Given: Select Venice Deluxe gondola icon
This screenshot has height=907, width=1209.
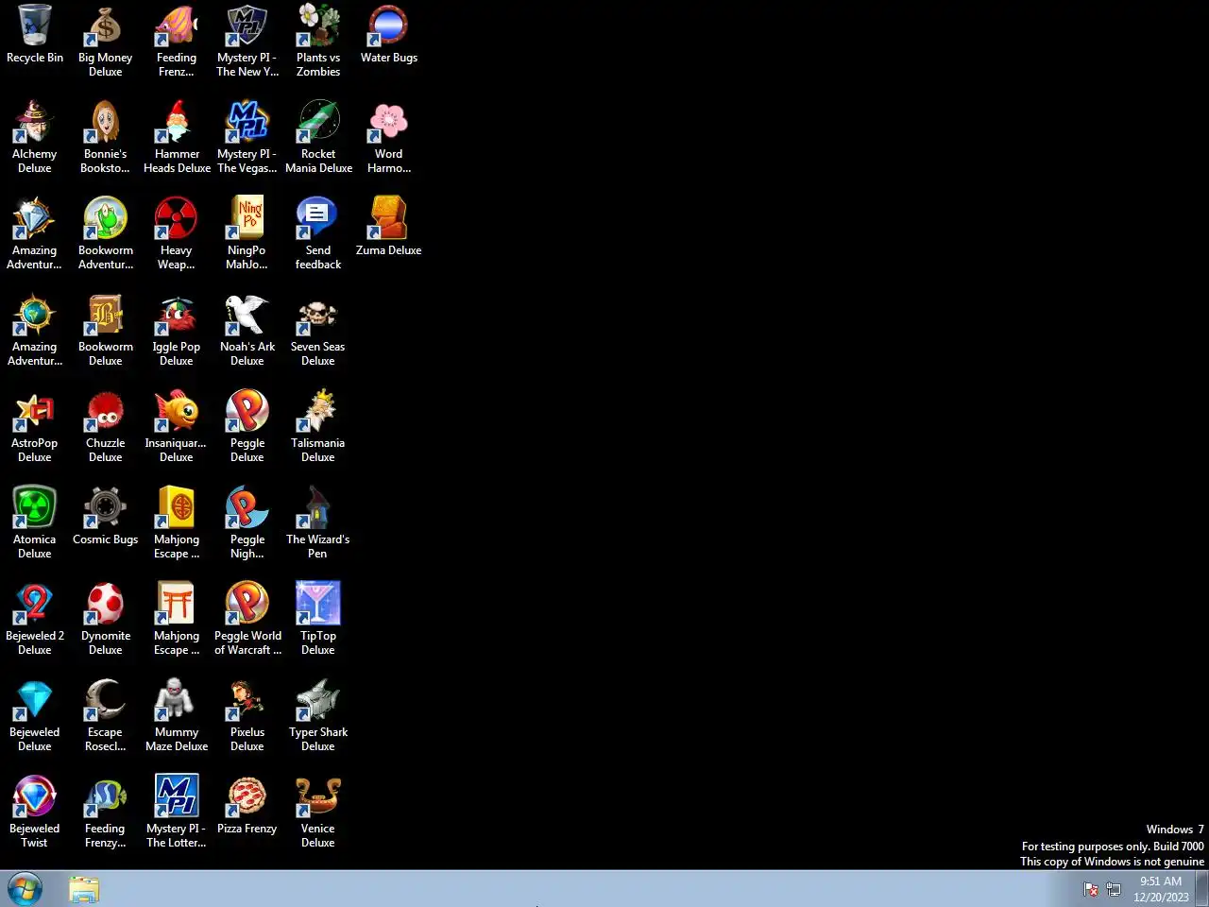Looking at the screenshot, I should [x=318, y=796].
